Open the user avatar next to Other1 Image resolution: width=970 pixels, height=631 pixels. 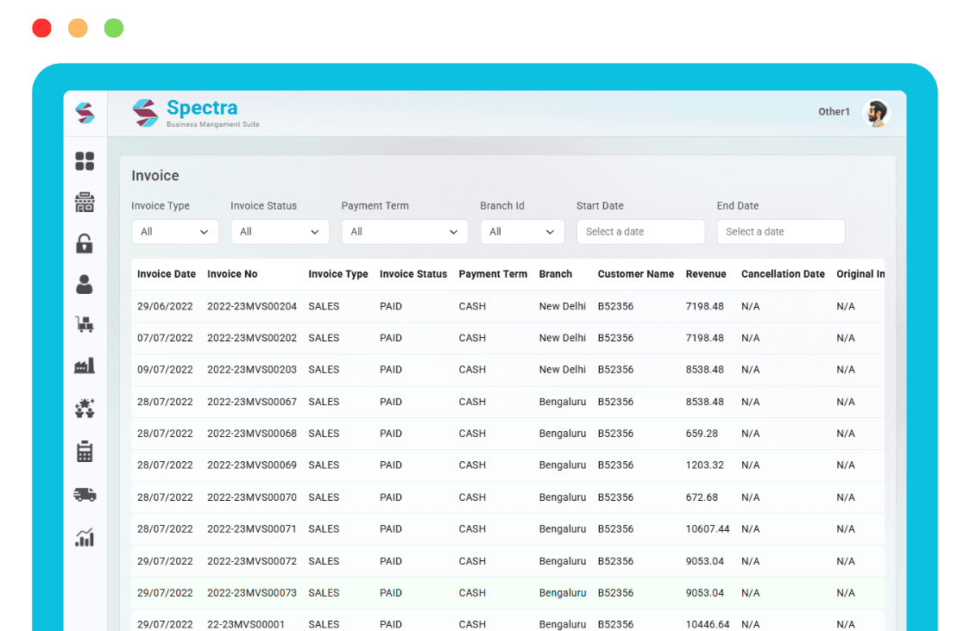[x=877, y=113]
